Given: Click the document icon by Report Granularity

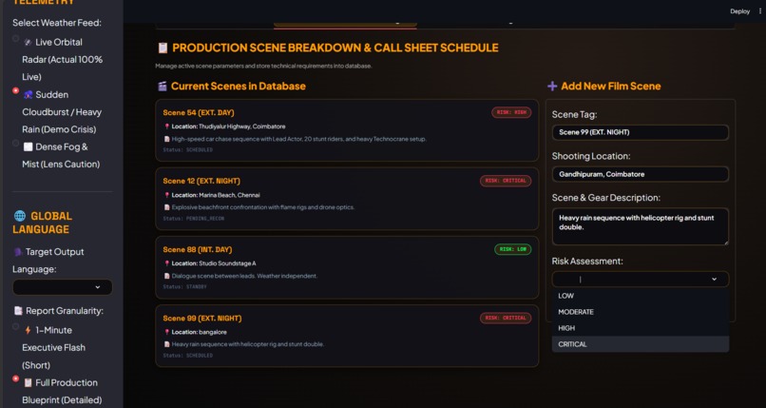Looking at the screenshot, I should (18, 311).
